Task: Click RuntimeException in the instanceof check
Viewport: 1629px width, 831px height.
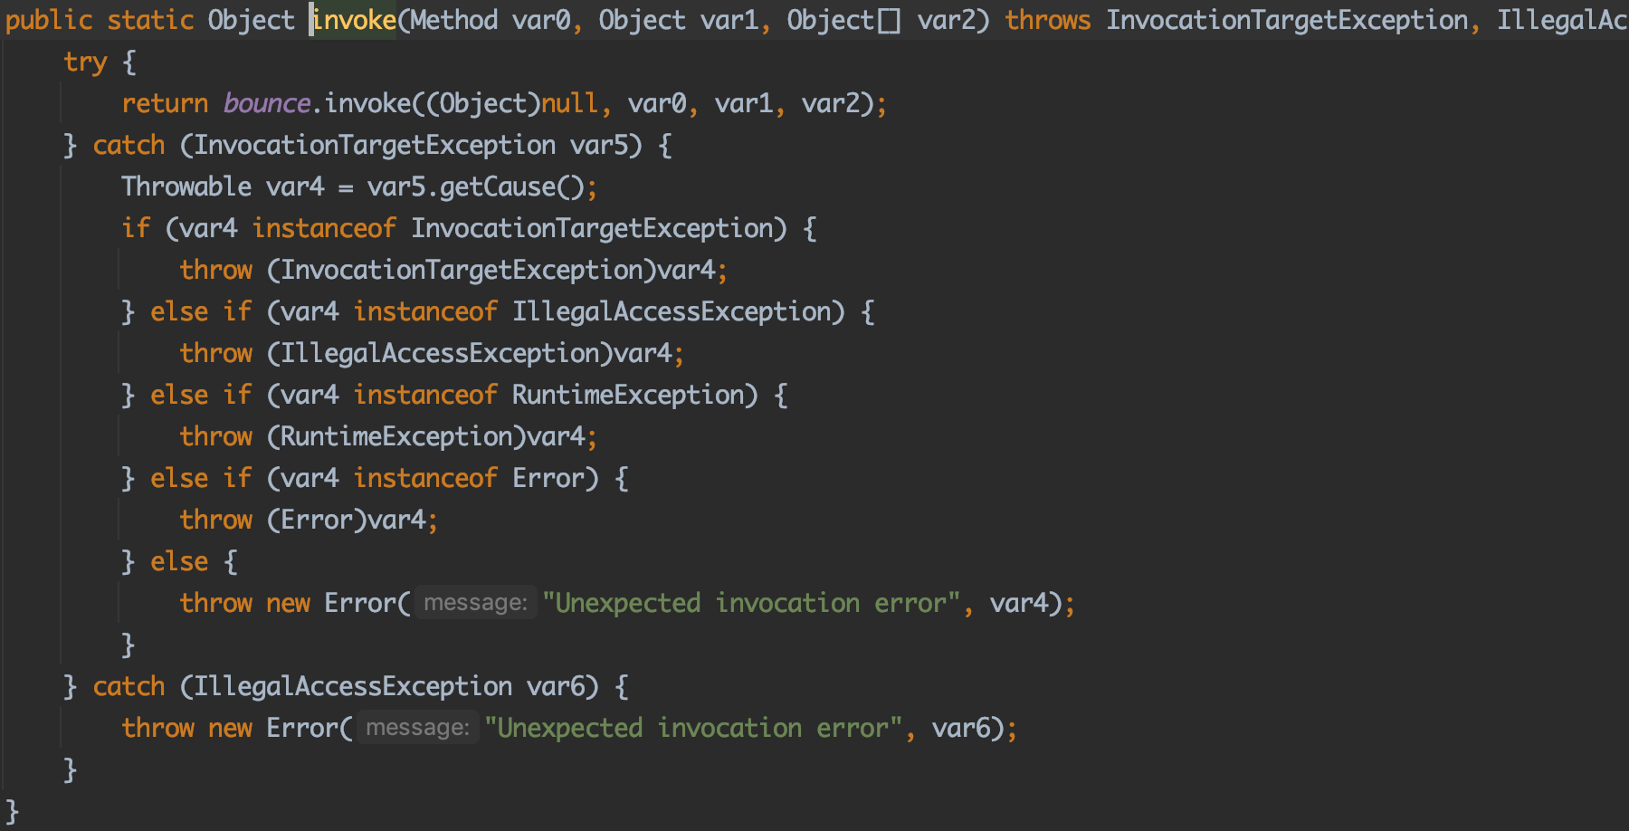Action: 627,395
